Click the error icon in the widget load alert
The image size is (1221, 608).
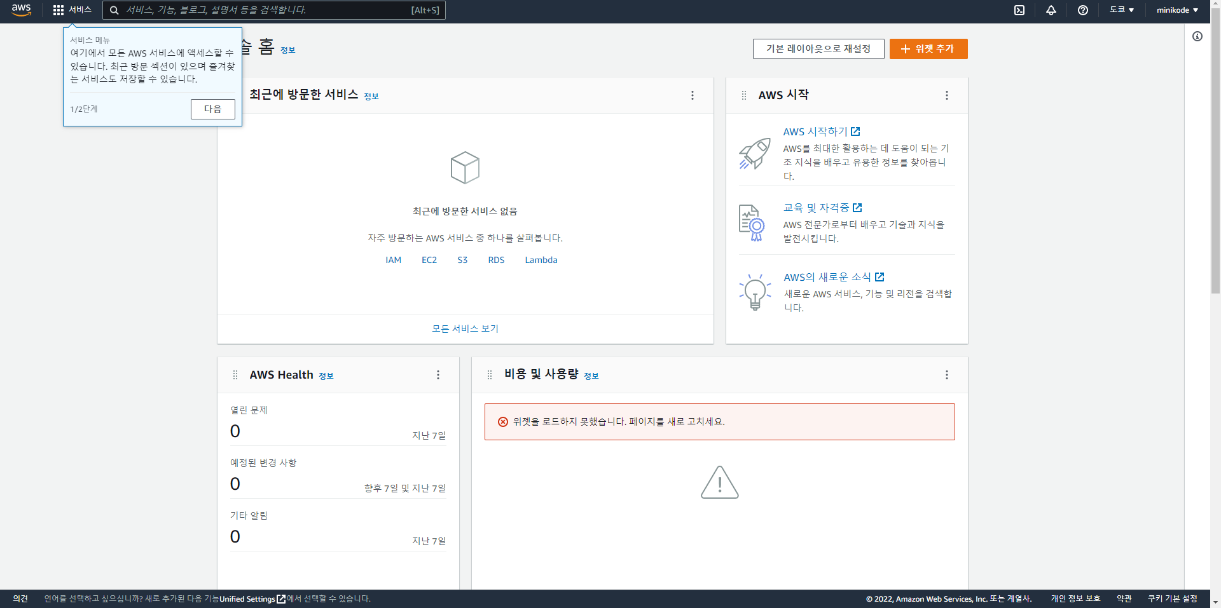(x=503, y=422)
